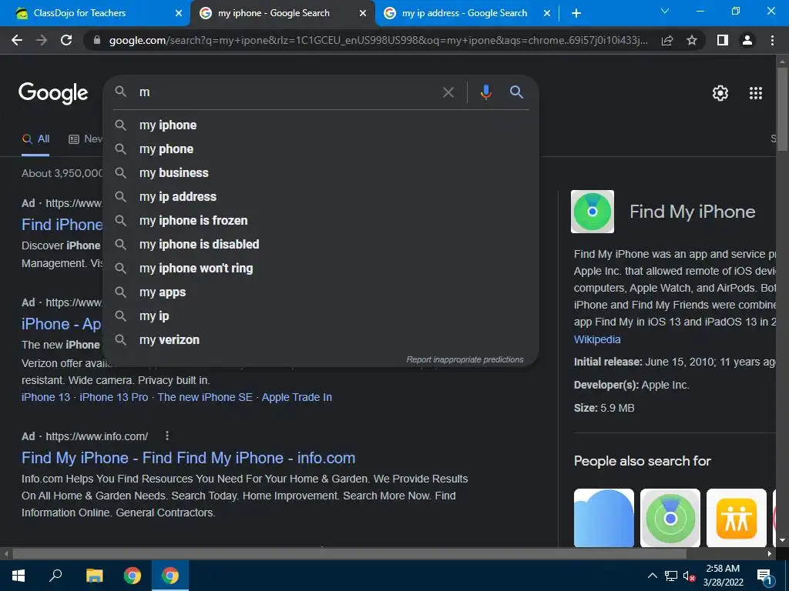Open the Wikipedia link in the knowledge panel
The width and height of the screenshot is (789, 591).
597,339
